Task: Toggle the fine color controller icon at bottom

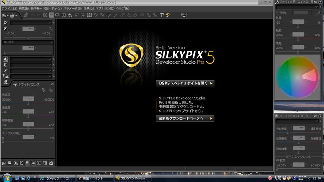Action: (33, 163)
